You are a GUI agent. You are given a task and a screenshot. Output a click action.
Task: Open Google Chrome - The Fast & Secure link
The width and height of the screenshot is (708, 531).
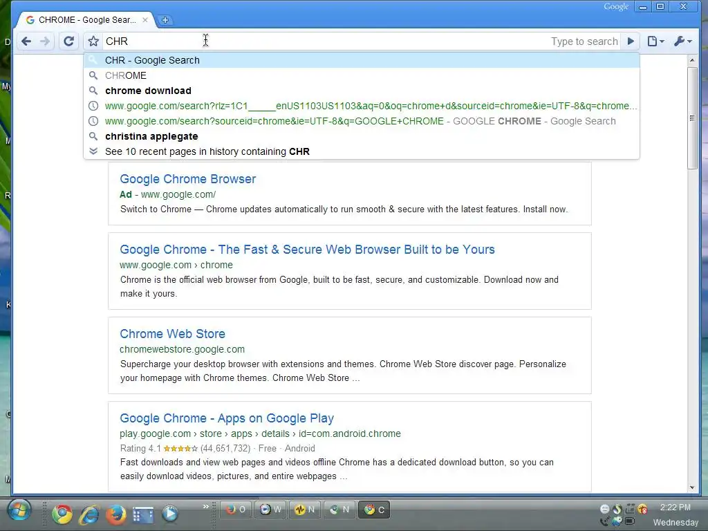tap(307, 250)
